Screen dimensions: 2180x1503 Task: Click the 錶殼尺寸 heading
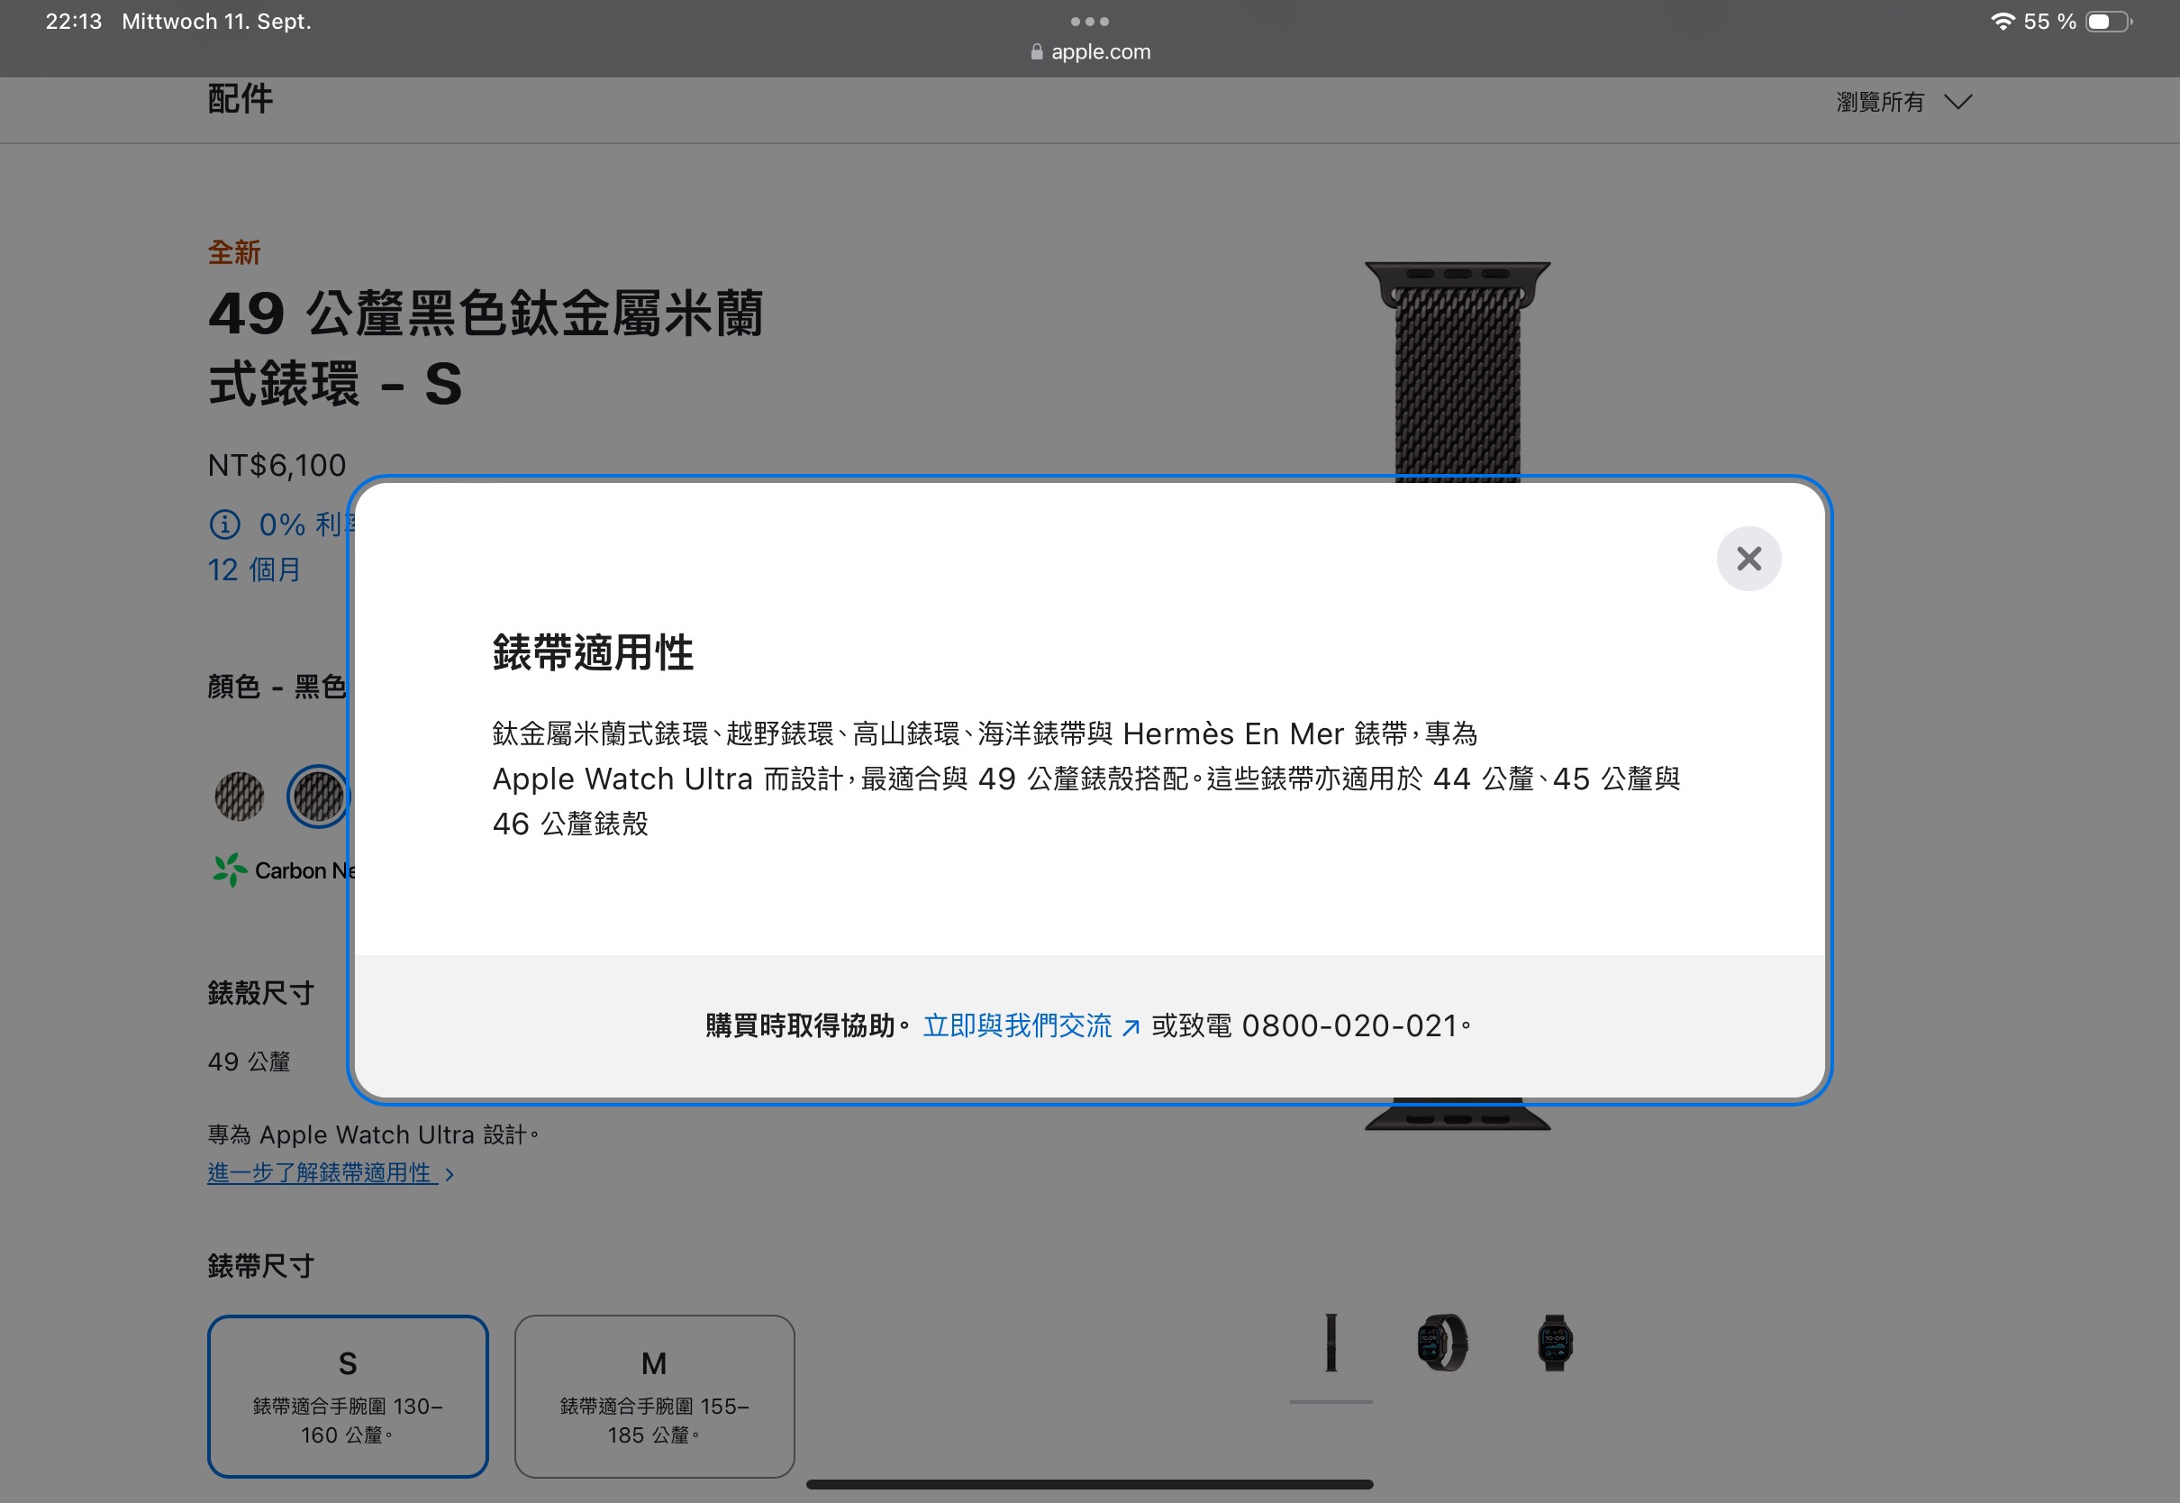pos(260,993)
